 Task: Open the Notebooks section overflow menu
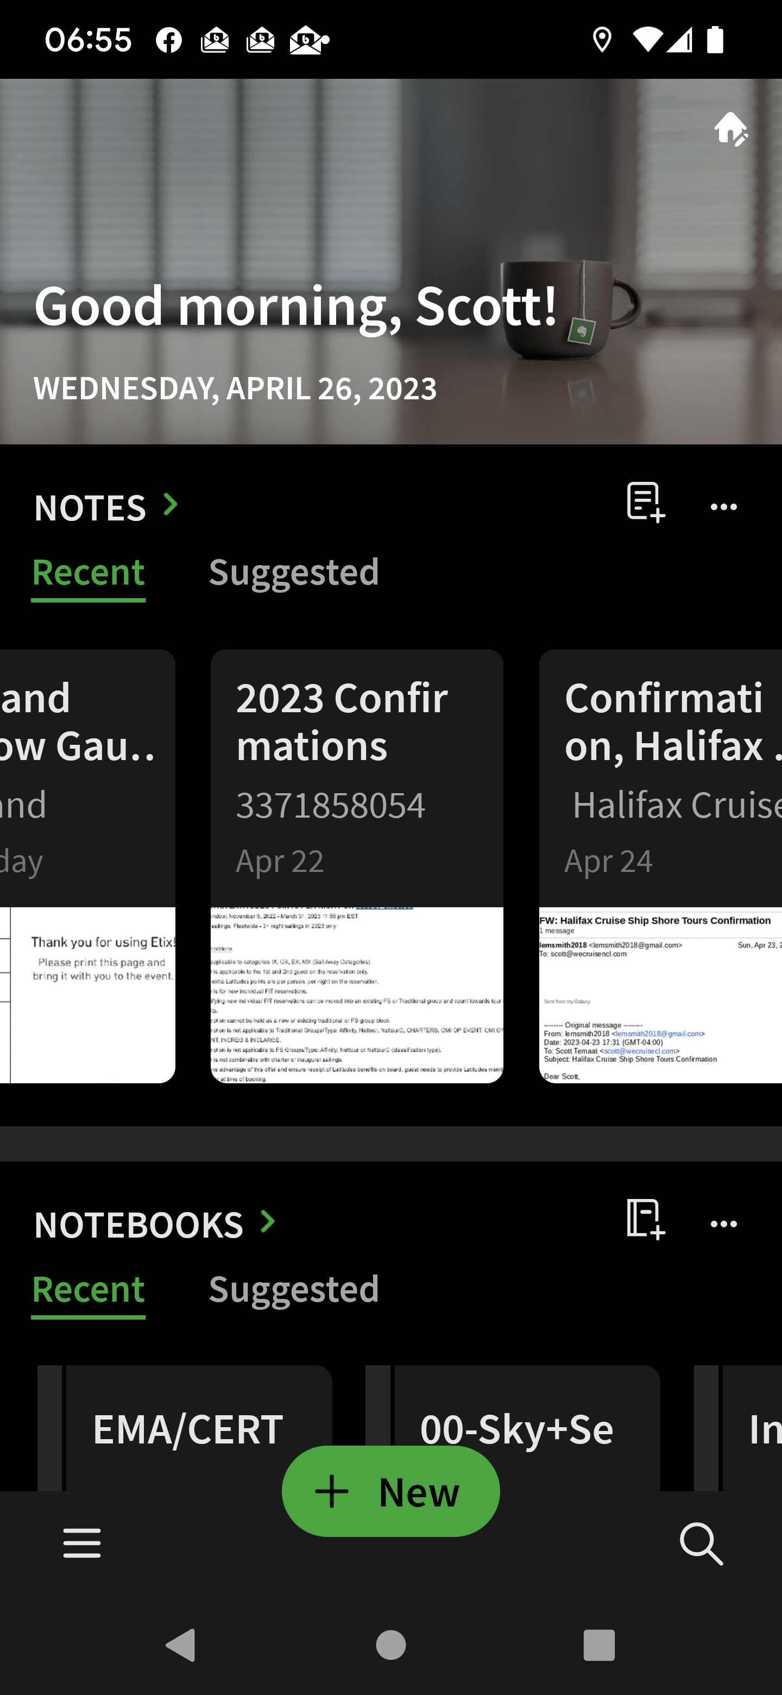723,1222
